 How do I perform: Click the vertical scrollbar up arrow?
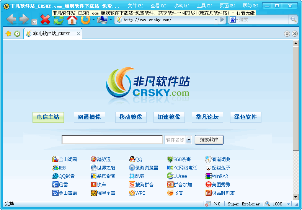click(x=295, y=43)
